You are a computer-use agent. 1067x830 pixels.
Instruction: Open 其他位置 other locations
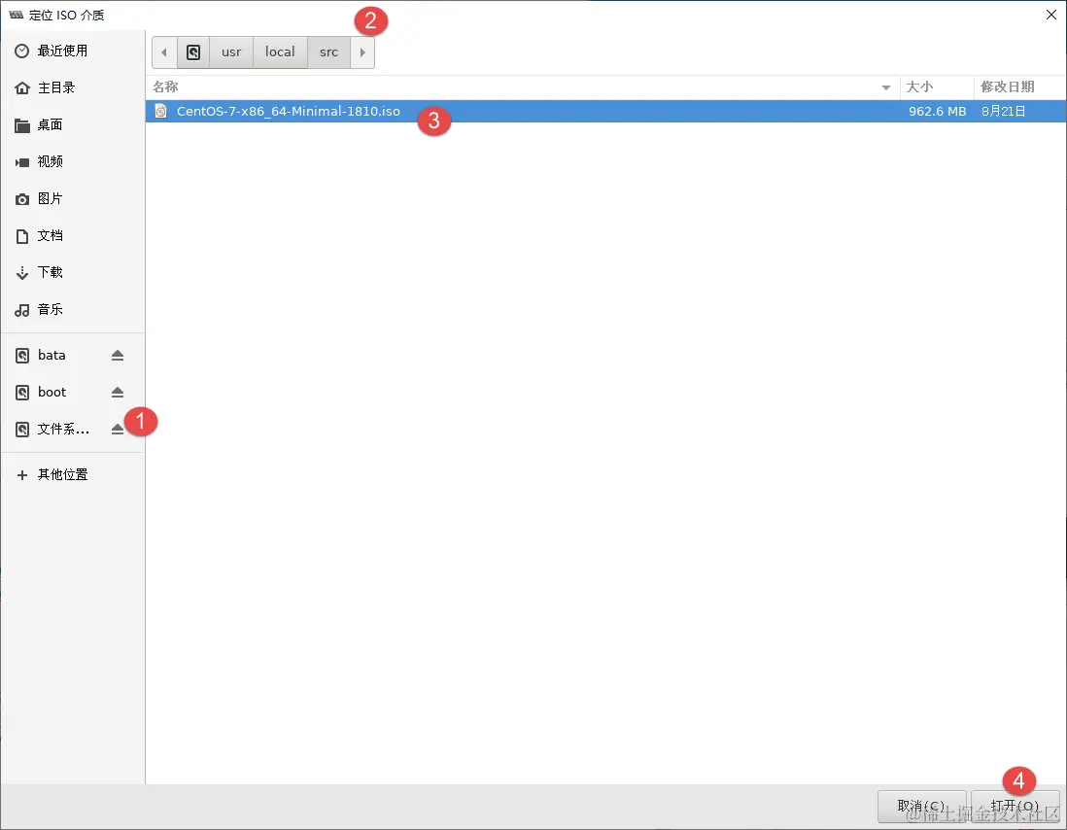73,474
